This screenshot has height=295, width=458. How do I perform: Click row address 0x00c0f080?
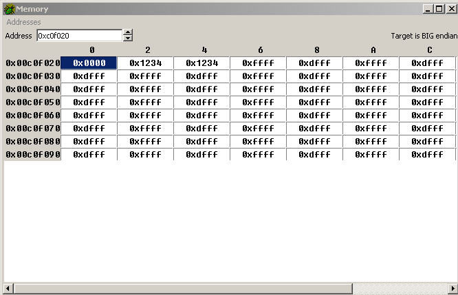coord(33,141)
